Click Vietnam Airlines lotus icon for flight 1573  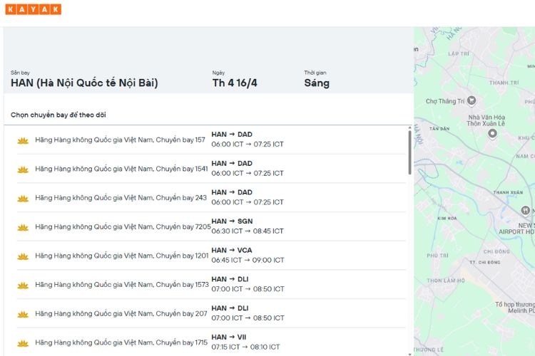click(x=23, y=285)
